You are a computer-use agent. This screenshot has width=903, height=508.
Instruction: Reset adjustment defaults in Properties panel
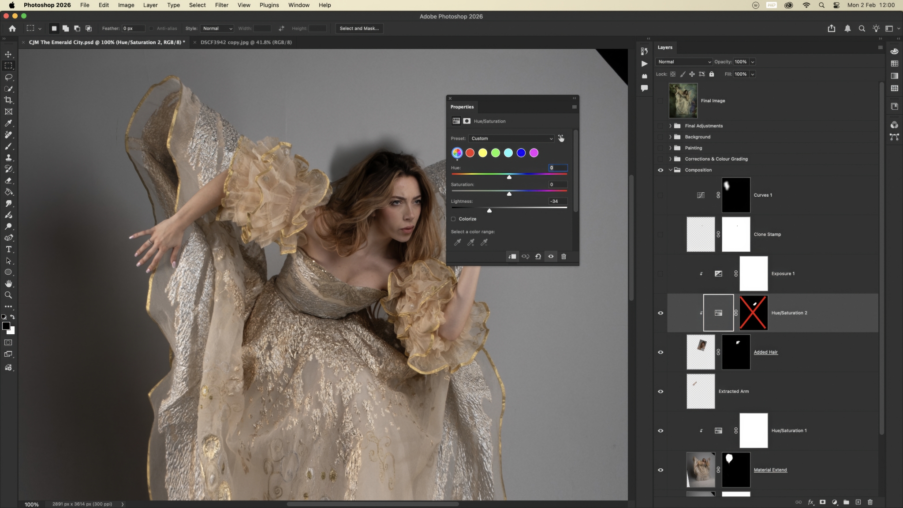[538, 257]
